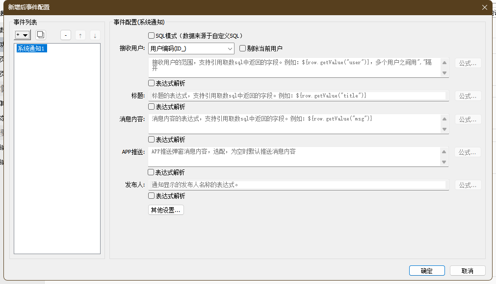Open 公式... for the 消息内容 field
This screenshot has height=284, width=496.
click(x=468, y=119)
